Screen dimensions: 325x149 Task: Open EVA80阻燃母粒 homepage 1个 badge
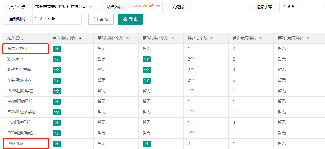57,112
